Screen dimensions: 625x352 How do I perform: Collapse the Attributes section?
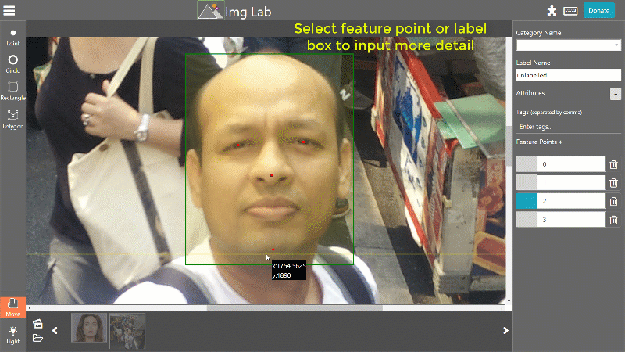[x=615, y=94]
